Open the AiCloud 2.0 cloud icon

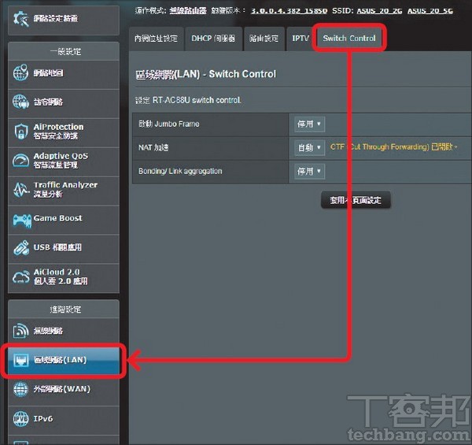click(x=21, y=277)
